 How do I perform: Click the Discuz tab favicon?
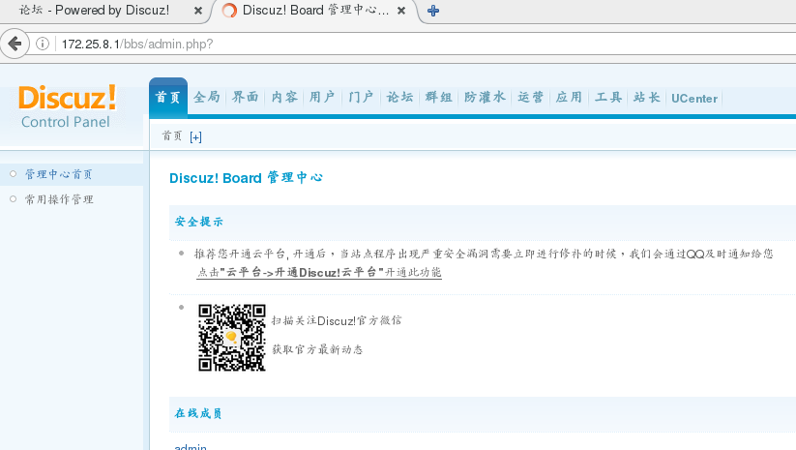click(229, 11)
